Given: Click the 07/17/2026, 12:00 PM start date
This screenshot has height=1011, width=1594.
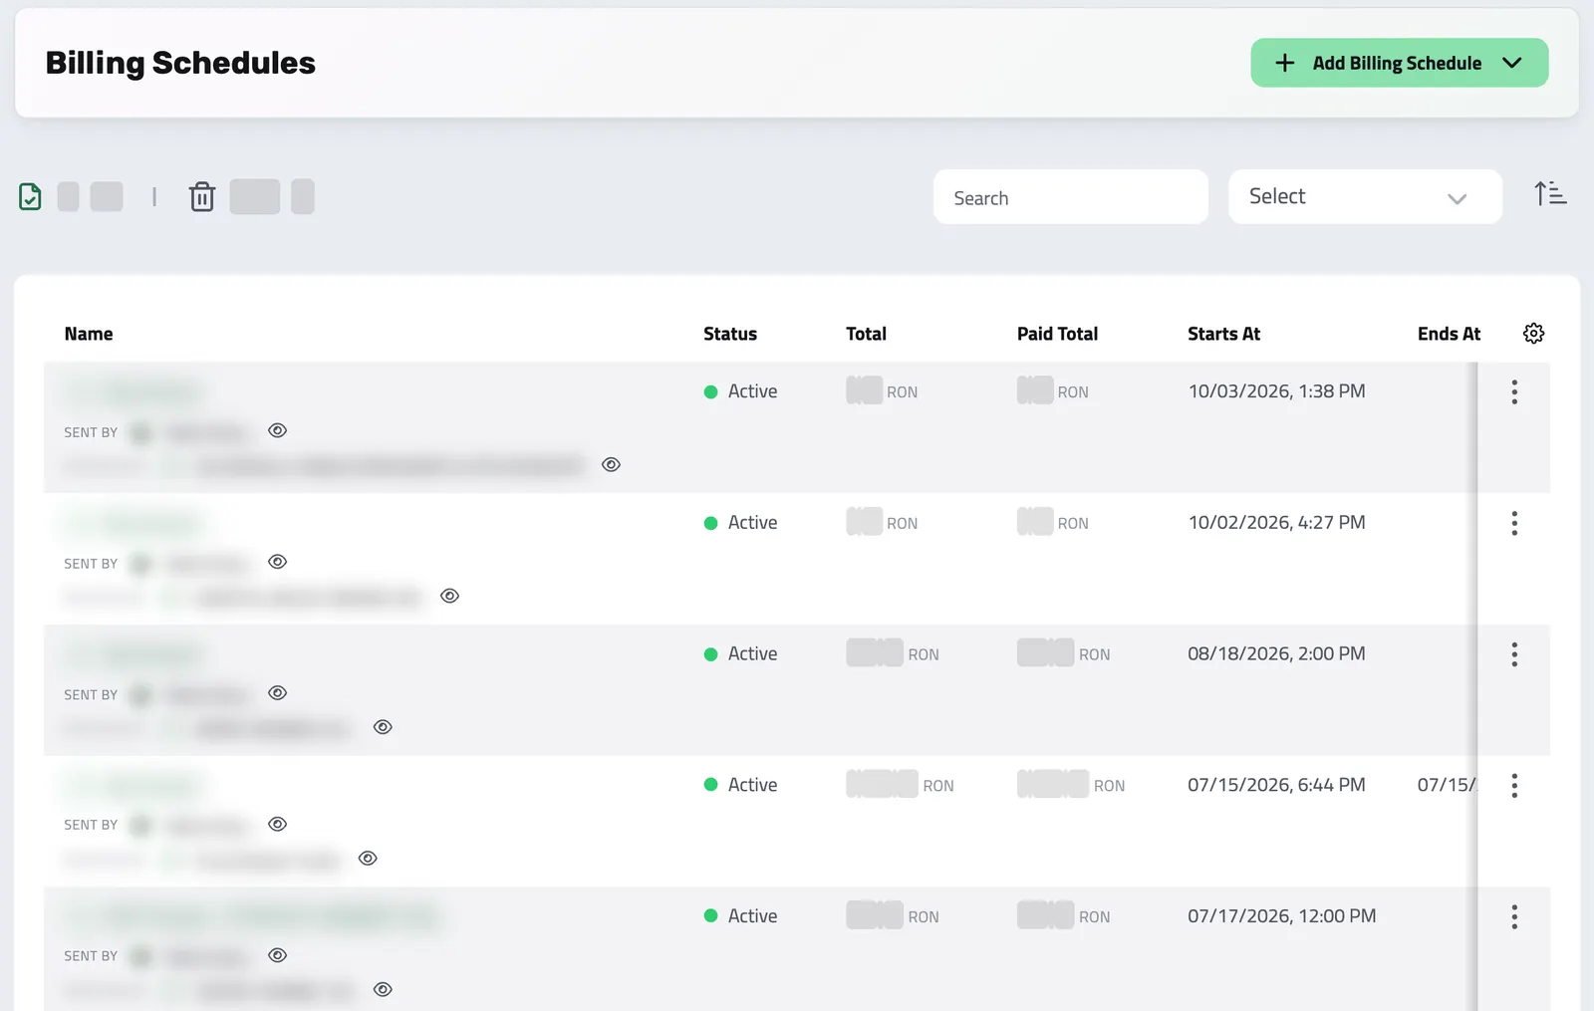Looking at the screenshot, I should (1281, 916).
